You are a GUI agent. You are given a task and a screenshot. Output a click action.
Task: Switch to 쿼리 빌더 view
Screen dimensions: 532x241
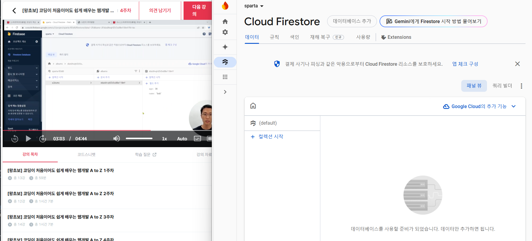tap(502, 86)
